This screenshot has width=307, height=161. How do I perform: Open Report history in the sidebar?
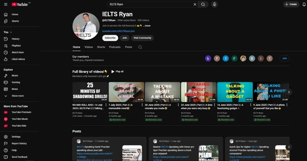click(x=19, y=143)
